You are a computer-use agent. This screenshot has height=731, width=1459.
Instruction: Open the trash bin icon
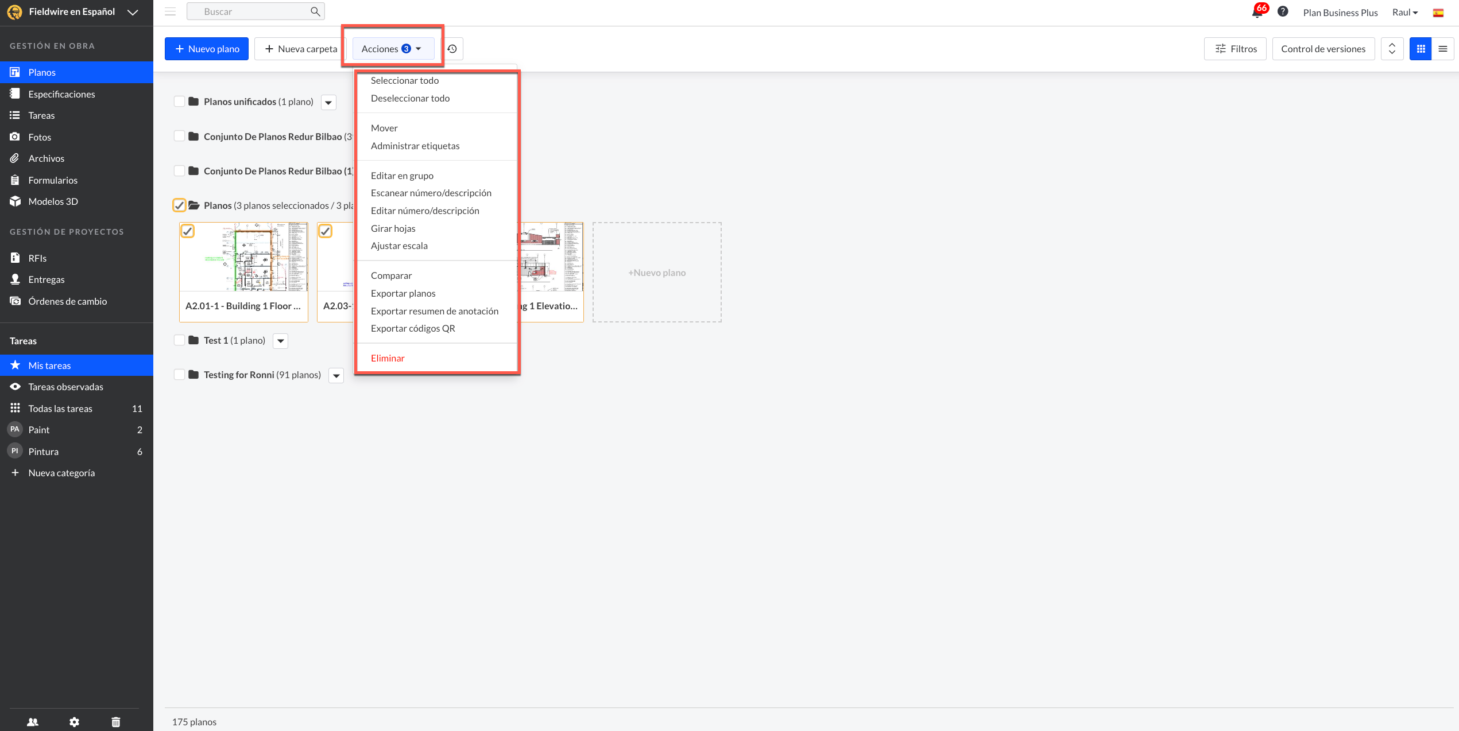pyautogui.click(x=116, y=722)
